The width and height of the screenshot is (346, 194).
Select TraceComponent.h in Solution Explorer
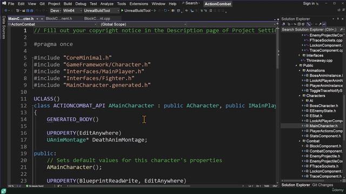325,176
